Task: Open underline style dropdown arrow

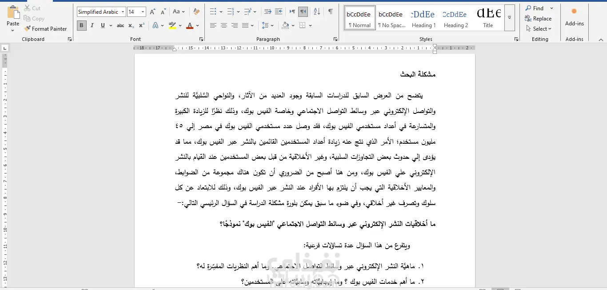Action: (110, 25)
